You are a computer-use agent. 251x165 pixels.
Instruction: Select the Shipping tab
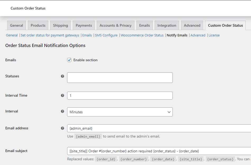coord(60,25)
